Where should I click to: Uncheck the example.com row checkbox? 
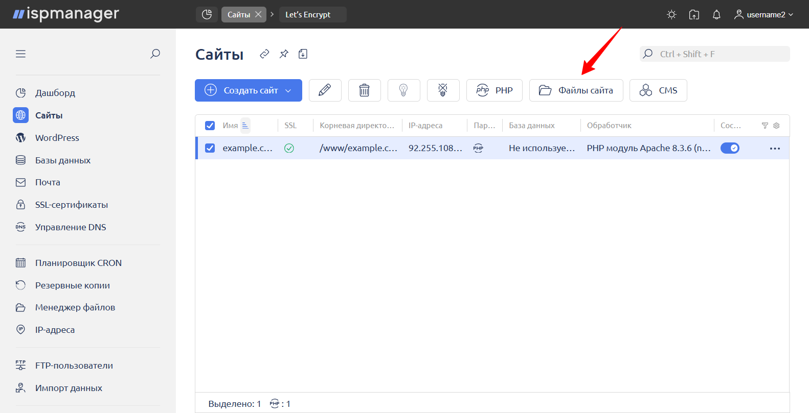(210, 148)
